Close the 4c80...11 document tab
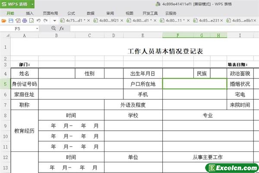The width and height of the screenshot is (259, 173). [x=188, y=20]
